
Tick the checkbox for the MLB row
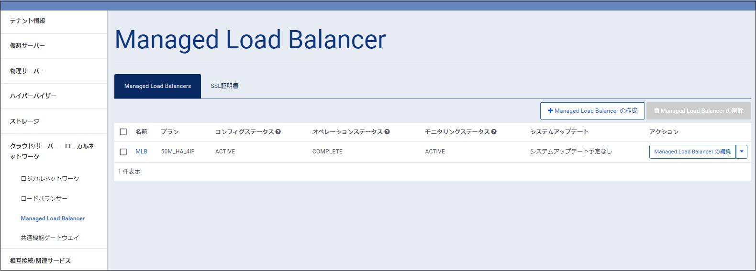coord(123,152)
